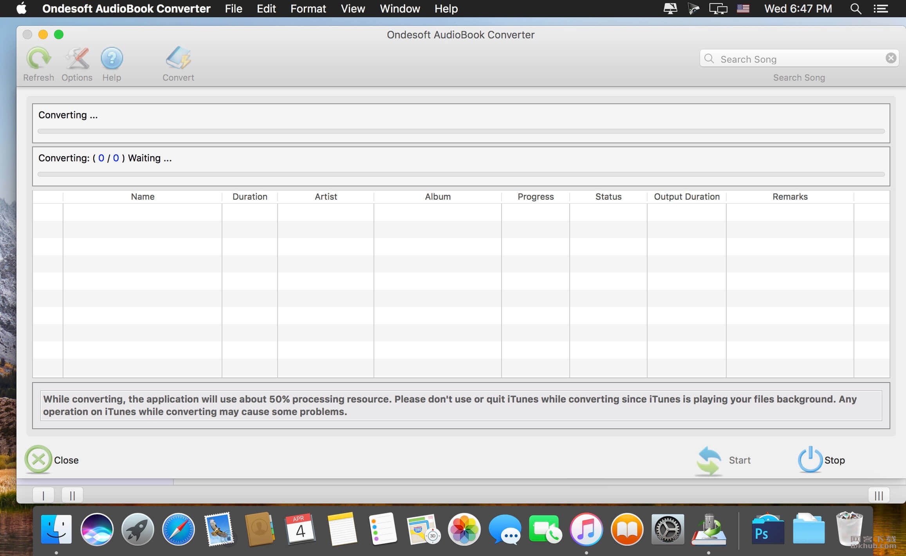Open the View menu
This screenshot has width=906, height=556.
point(353,8)
